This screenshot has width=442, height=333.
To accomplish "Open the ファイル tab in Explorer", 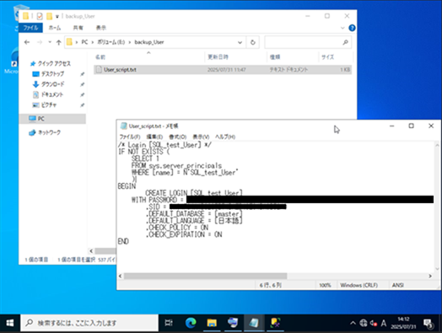I will point(30,28).
